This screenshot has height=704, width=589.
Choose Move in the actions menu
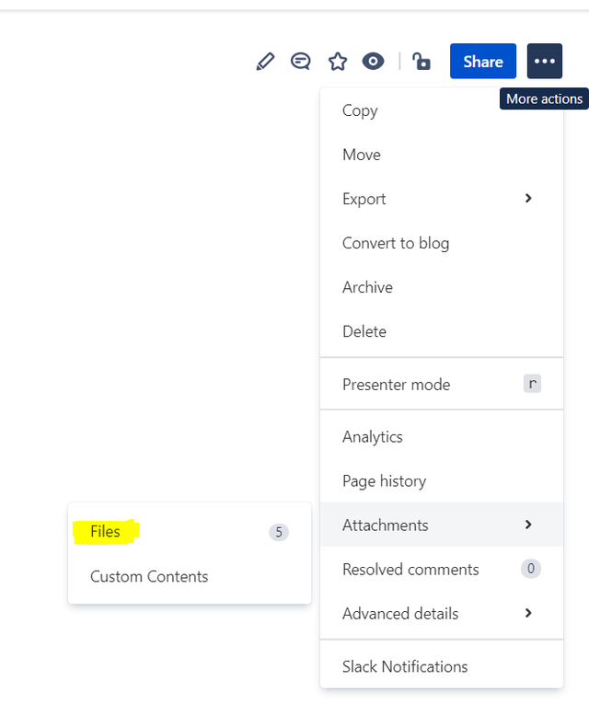[362, 155]
